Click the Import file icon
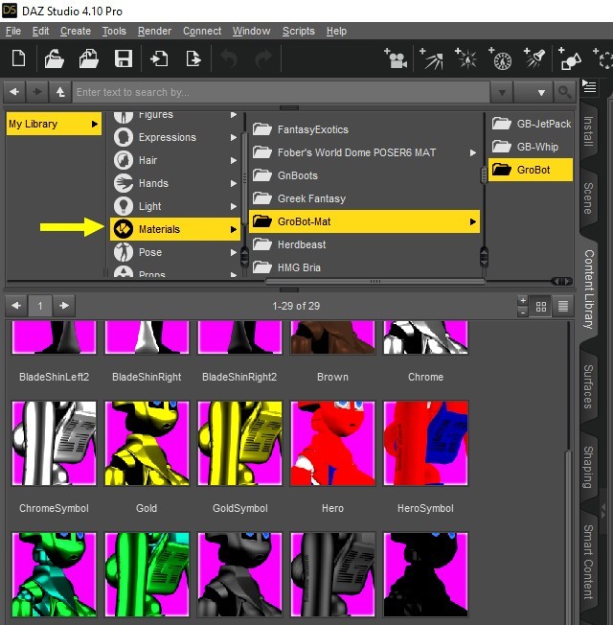Screen dimensions: 613x625 tap(159, 59)
